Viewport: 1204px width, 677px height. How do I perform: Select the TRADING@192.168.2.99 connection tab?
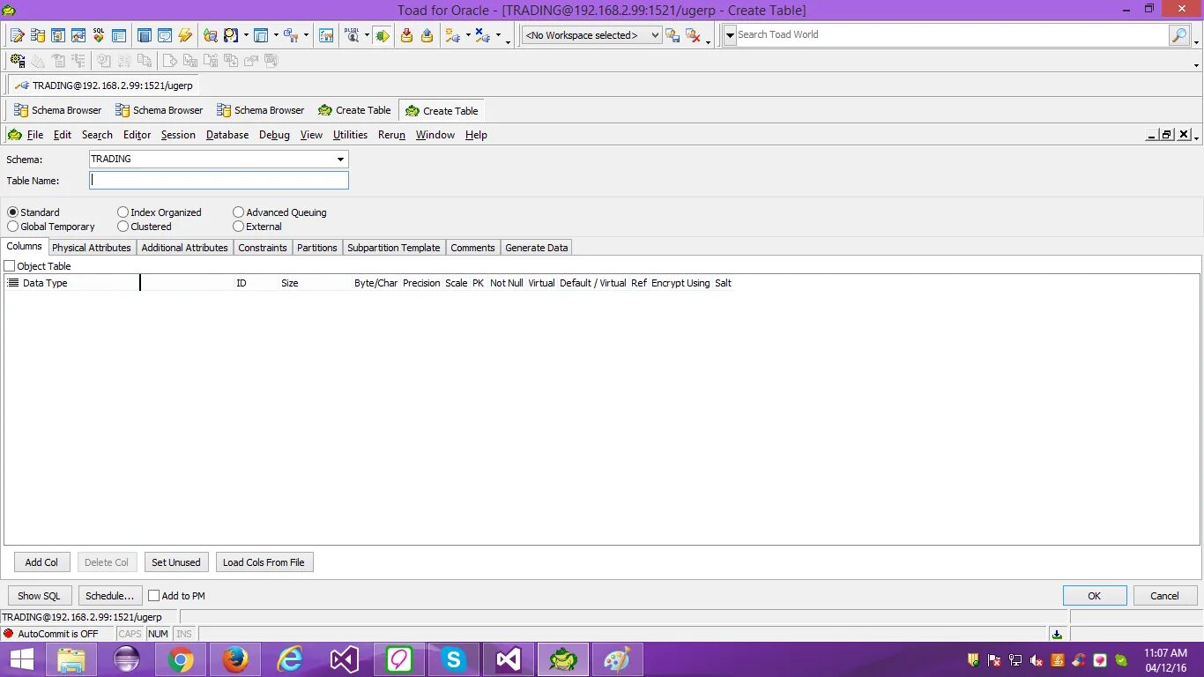tap(103, 86)
